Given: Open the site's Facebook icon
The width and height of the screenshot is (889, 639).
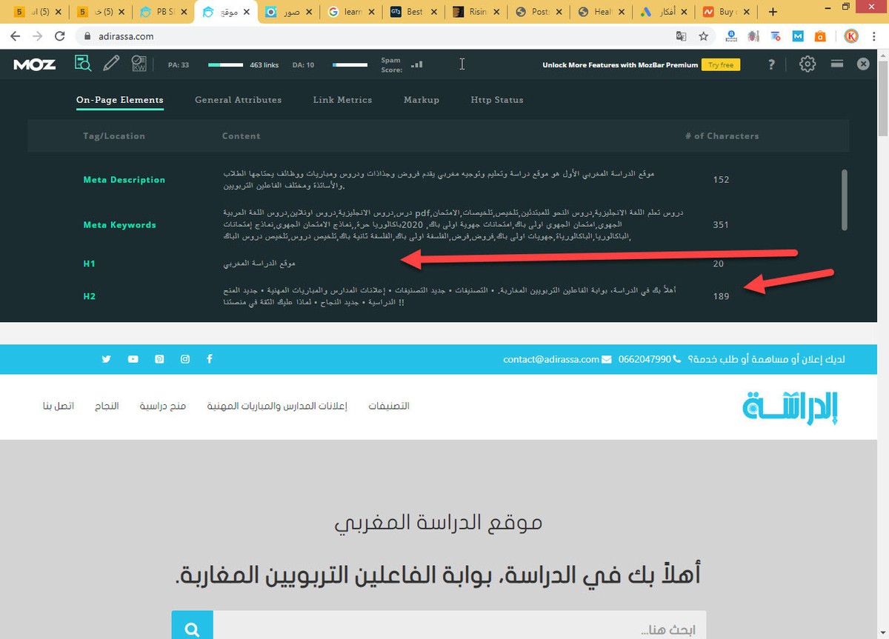Looking at the screenshot, I should click(210, 359).
